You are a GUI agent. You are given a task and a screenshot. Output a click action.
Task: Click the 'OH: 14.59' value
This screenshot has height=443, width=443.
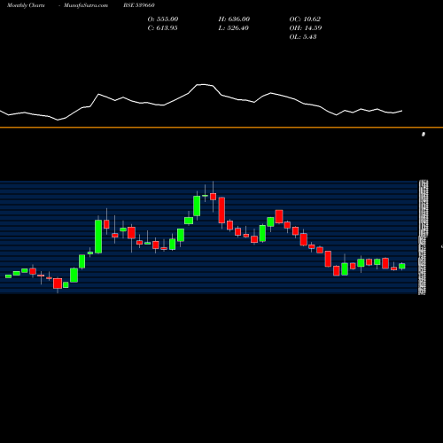click(306, 27)
